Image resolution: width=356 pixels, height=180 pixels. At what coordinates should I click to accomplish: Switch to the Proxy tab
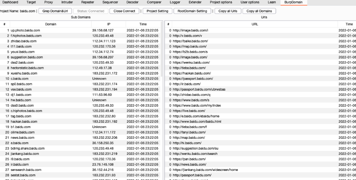48,2
